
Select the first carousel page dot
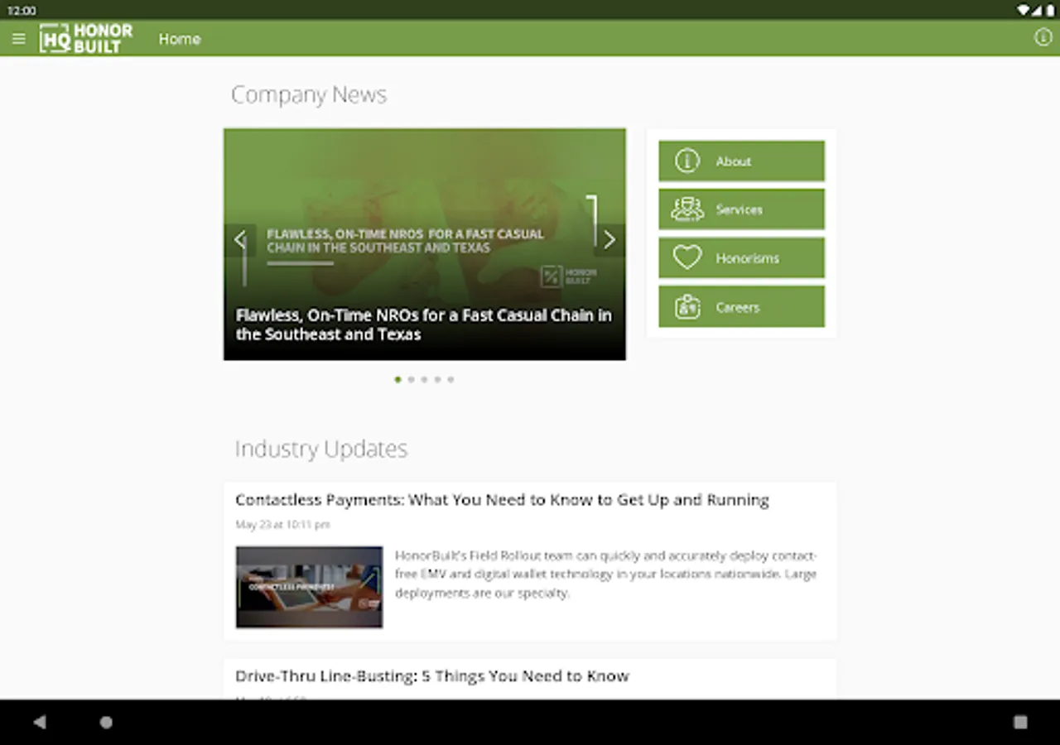click(x=397, y=379)
